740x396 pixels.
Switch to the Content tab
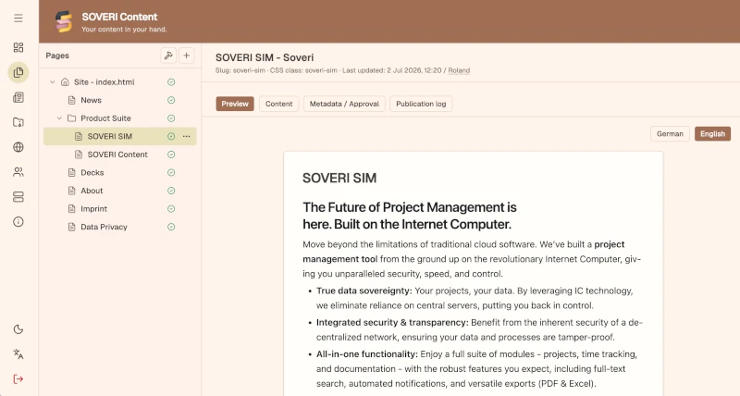coord(279,104)
